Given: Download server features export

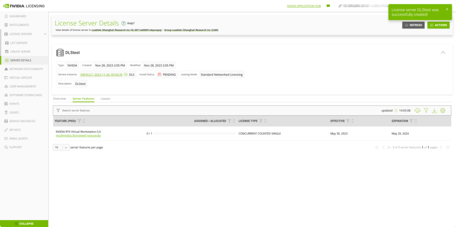Looking at the screenshot, I should pyautogui.click(x=434, y=111).
